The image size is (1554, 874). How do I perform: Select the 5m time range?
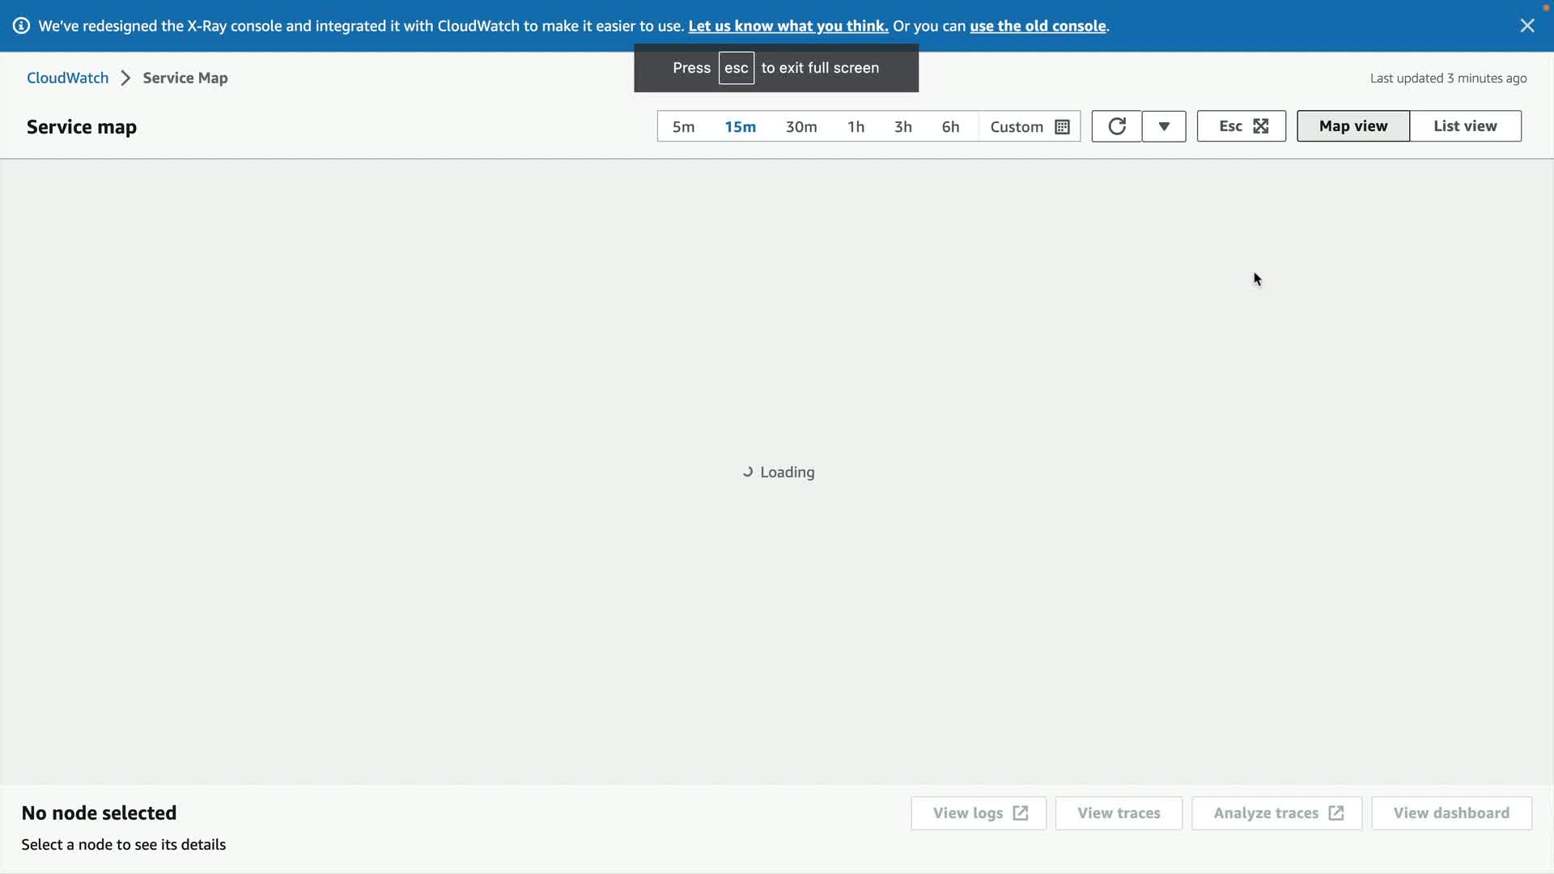pyautogui.click(x=683, y=127)
